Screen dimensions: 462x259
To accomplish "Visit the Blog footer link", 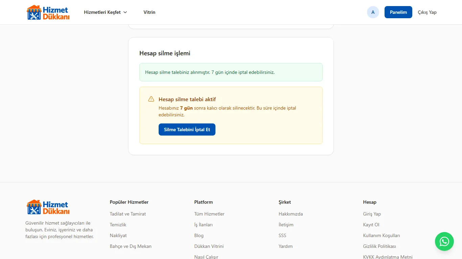I will 199,235.
